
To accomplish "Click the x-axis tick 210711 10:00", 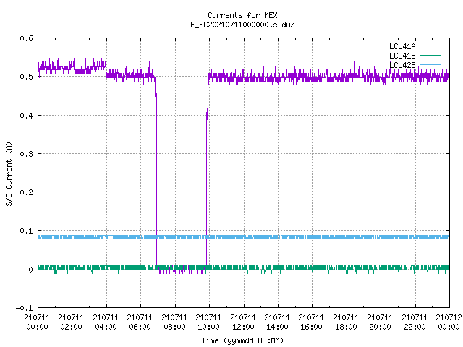I will [x=208, y=322].
